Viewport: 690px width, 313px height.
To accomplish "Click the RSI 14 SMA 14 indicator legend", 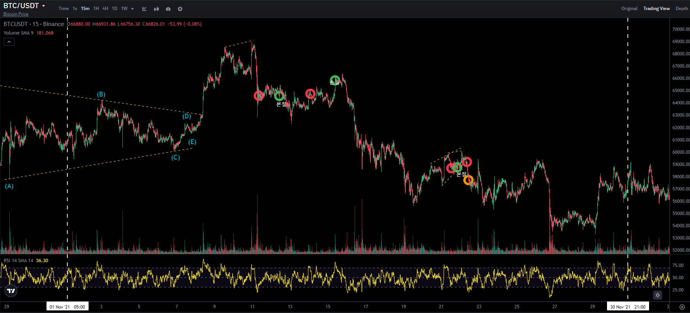I will 19,261.
